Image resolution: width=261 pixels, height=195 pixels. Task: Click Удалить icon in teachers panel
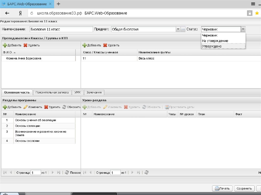pyautogui.click(x=25, y=46)
